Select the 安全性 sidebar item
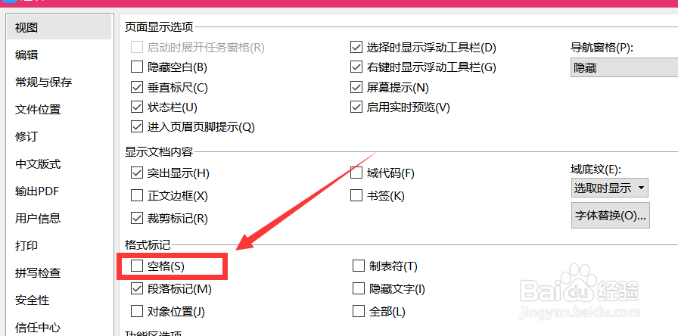The height and width of the screenshot is (336, 678). [x=33, y=300]
